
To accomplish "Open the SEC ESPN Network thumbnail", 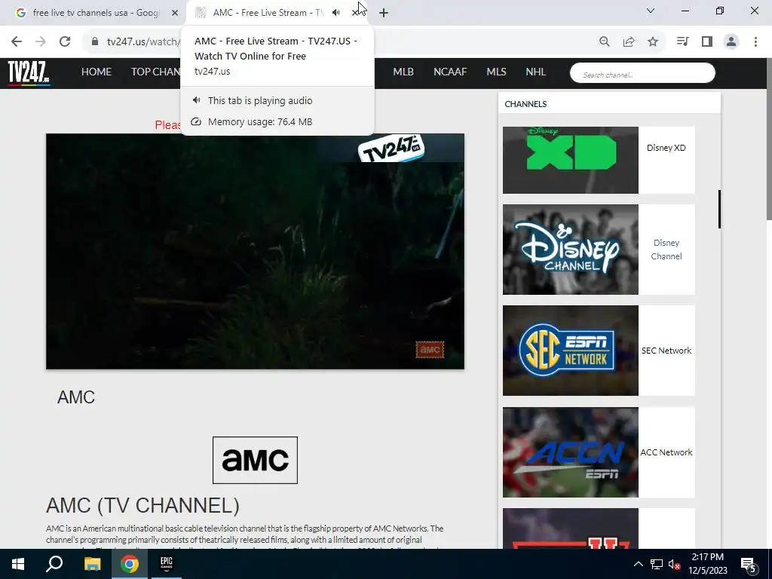I will (x=571, y=351).
